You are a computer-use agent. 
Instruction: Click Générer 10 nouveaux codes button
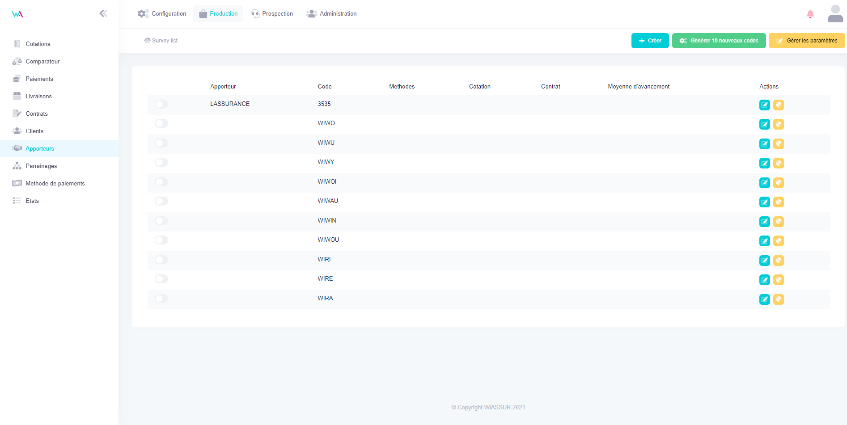[x=719, y=41]
